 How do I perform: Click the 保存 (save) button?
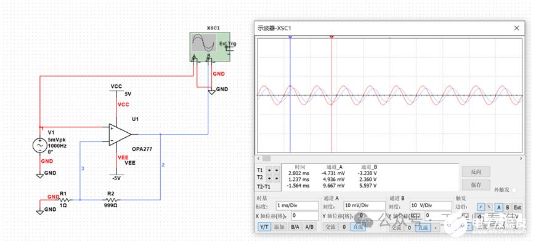coord(476,184)
